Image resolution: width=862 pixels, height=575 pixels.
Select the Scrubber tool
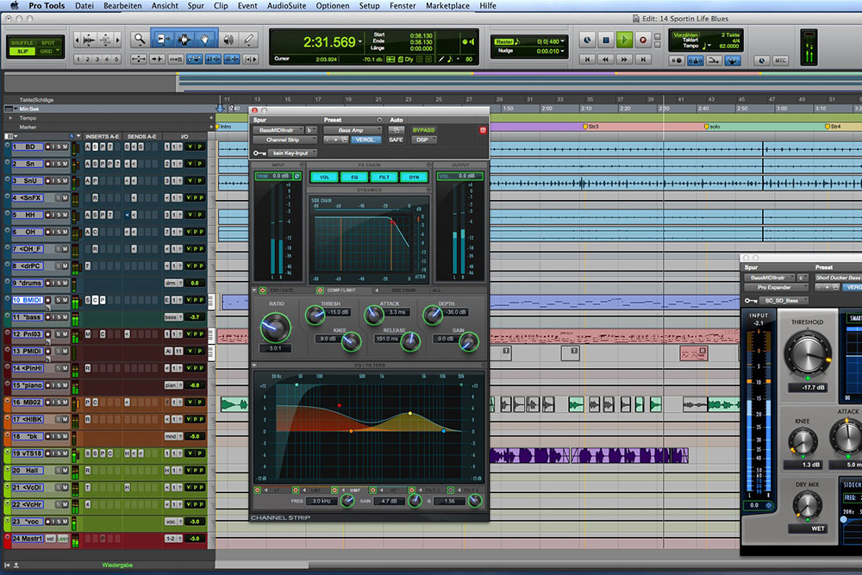[x=227, y=37]
